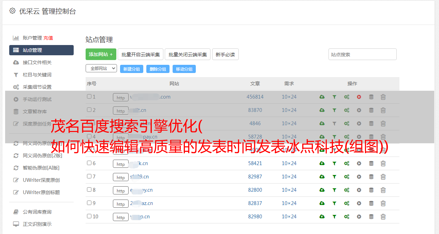Click the header gear icon beside 优采云
The height and width of the screenshot is (234, 439).
(13, 11)
